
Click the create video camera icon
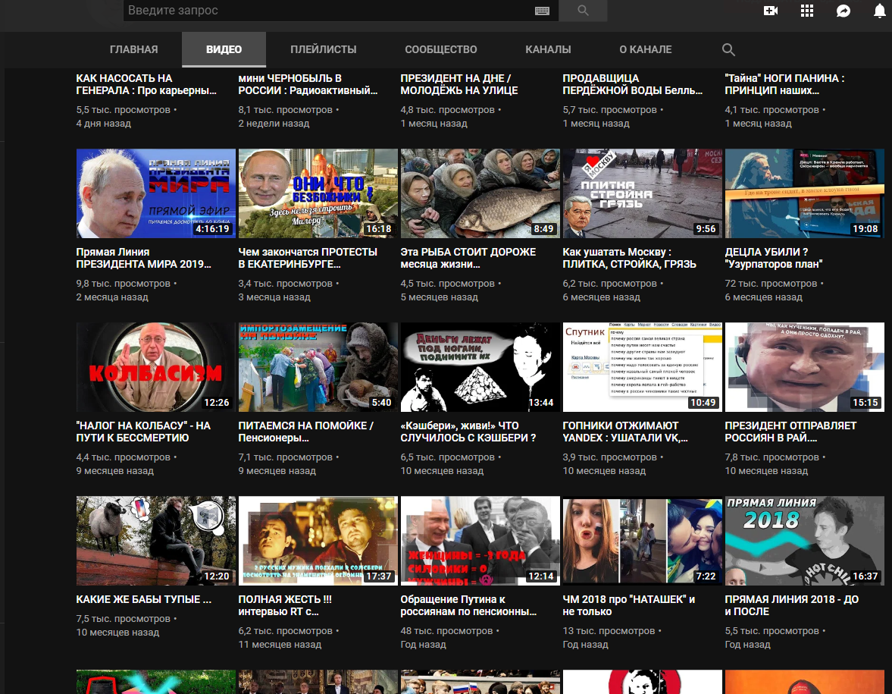coord(770,11)
